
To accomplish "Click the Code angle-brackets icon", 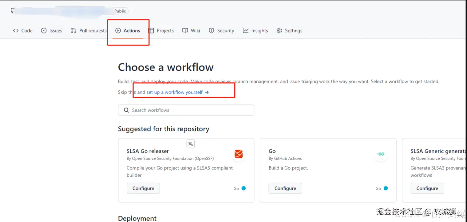I will tap(16, 30).
